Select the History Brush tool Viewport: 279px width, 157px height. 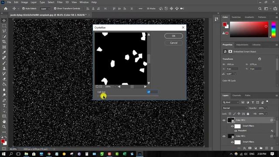coord(4,74)
